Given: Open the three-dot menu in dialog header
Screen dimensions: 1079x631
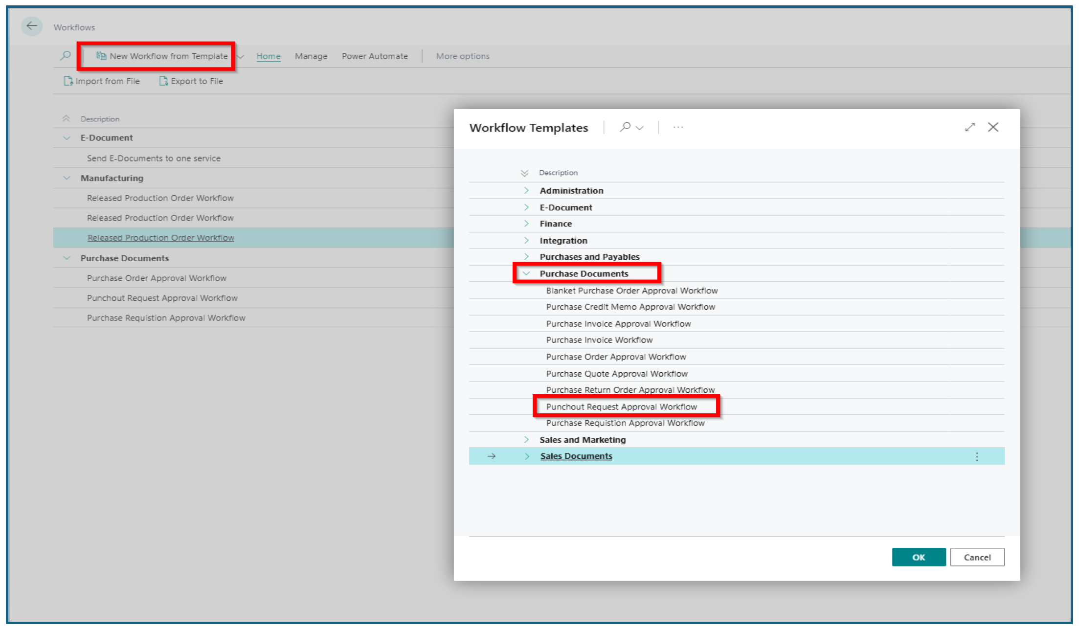Looking at the screenshot, I should click(678, 127).
